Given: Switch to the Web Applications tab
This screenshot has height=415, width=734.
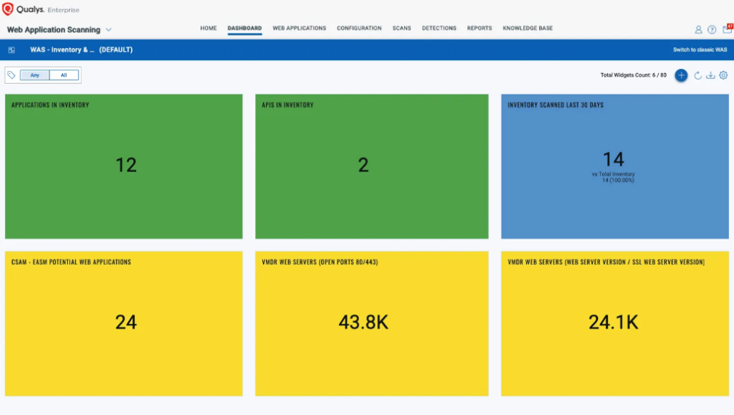Looking at the screenshot, I should pyautogui.click(x=299, y=28).
